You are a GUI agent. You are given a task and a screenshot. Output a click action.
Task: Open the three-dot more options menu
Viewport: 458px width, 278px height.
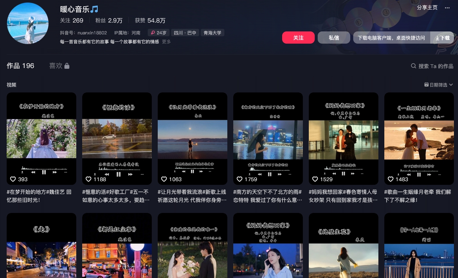(447, 7)
